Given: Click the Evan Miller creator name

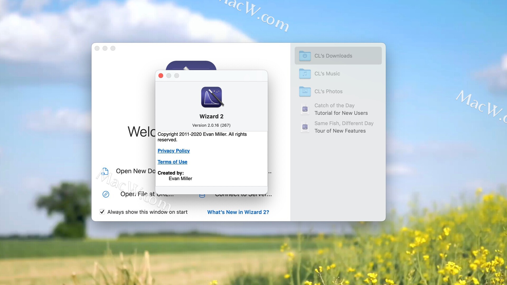Looking at the screenshot, I should [180, 179].
